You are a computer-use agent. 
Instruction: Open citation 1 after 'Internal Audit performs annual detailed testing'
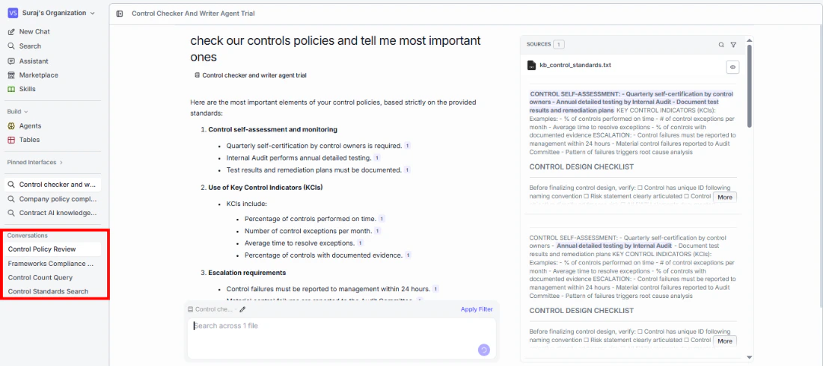click(x=377, y=158)
